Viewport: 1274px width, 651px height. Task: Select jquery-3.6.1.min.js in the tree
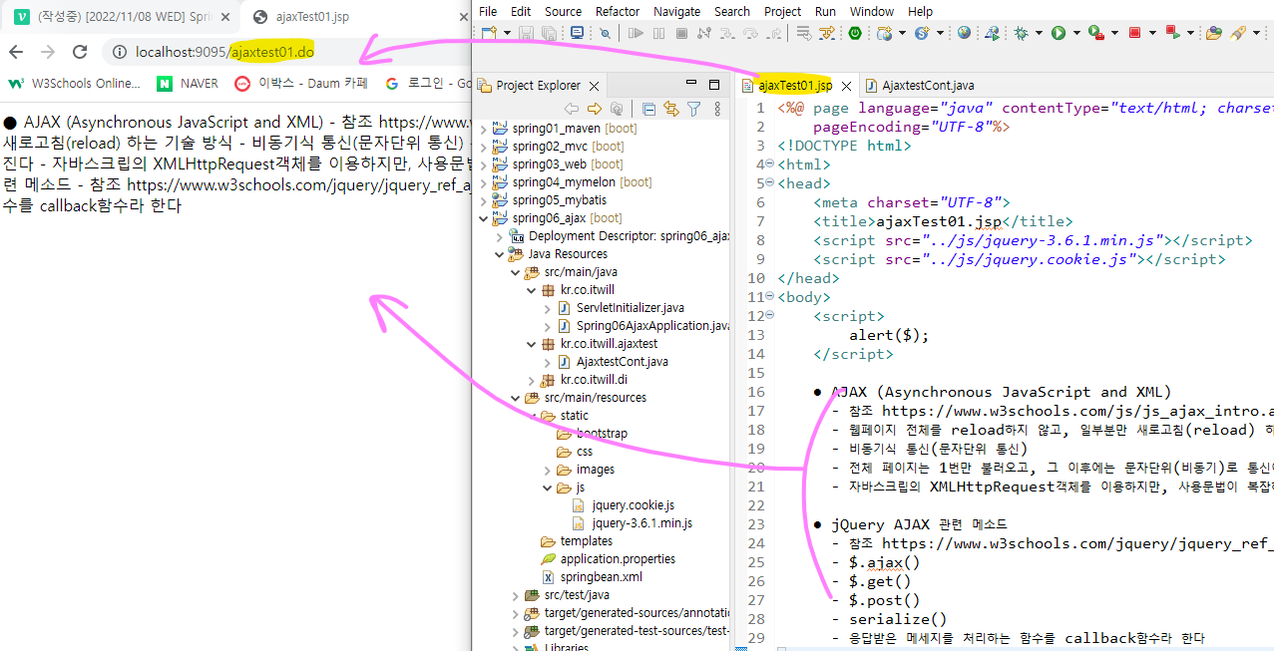(633, 523)
